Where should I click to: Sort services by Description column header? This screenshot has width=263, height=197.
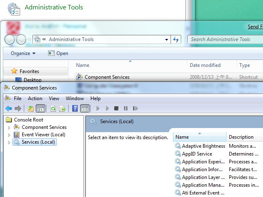coord(244,137)
